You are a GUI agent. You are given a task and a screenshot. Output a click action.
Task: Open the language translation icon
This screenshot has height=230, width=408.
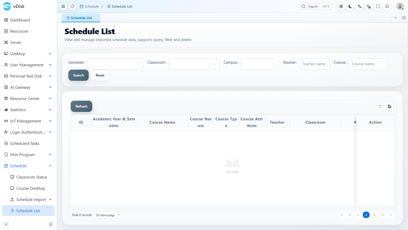pyautogui.click(x=360, y=6)
